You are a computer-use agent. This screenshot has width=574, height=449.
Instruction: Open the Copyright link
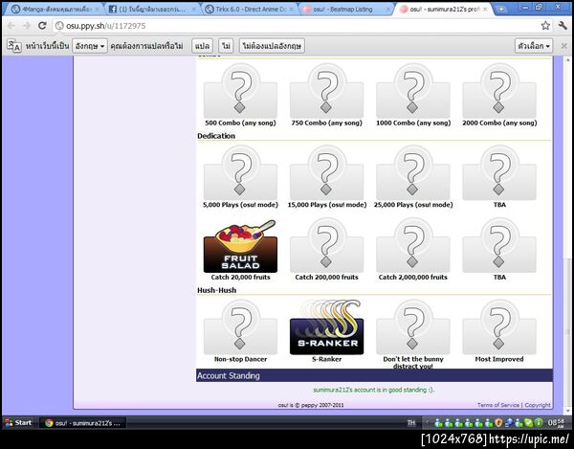(x=538, y=405)
